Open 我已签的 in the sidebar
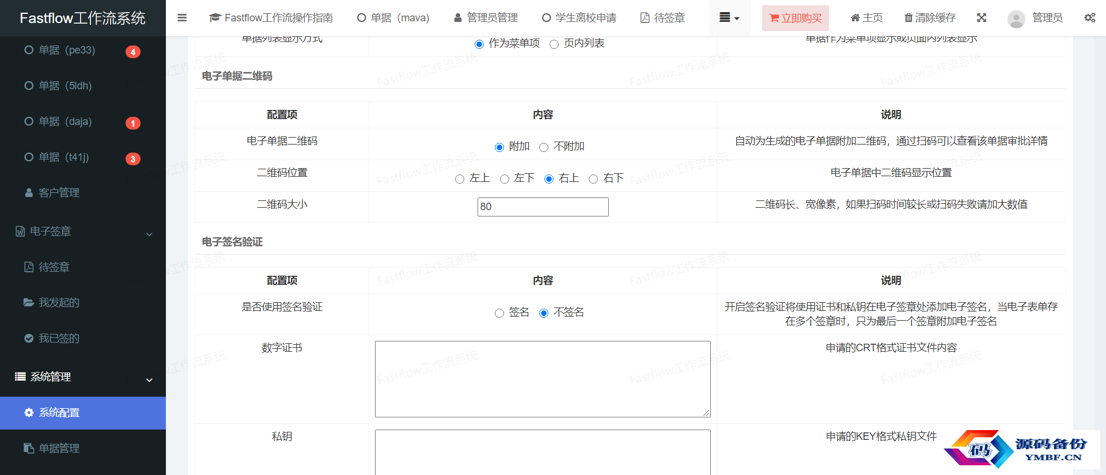This screenshot has width=1106, height=475. click(83, 339)
